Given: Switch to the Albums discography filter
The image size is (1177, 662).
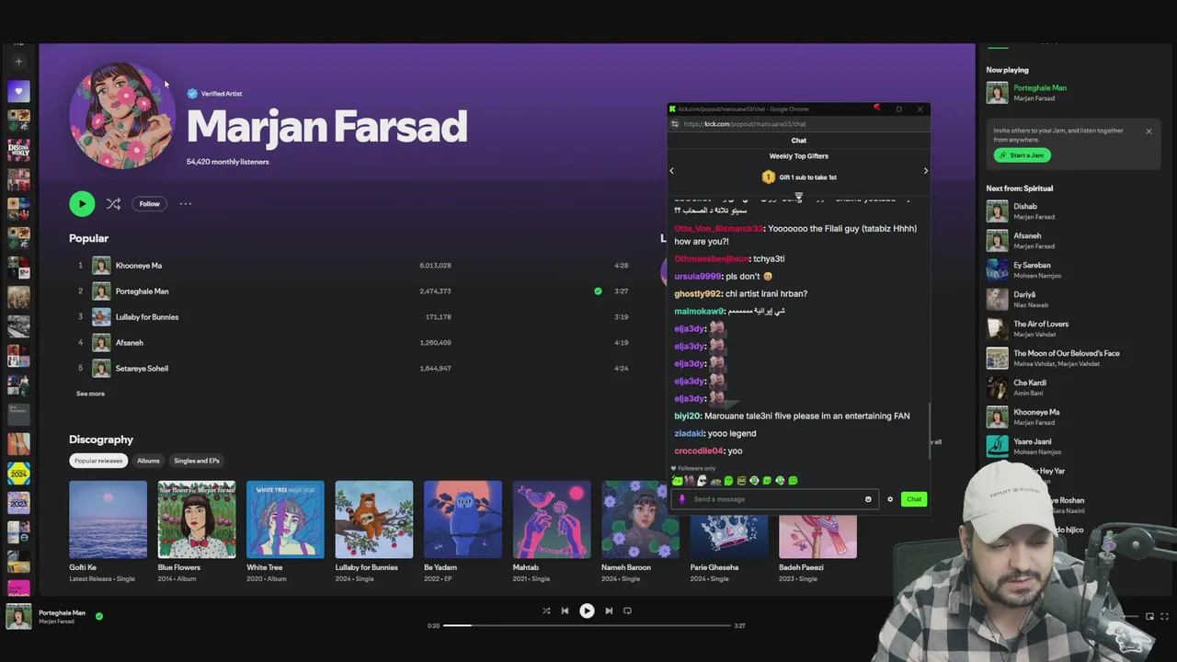Looking at the screenshot, I should [148, 461].
